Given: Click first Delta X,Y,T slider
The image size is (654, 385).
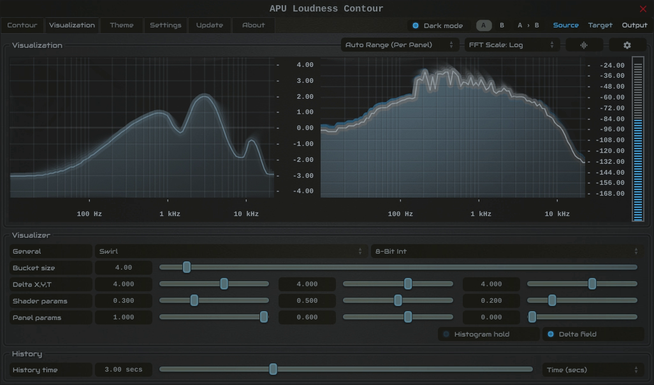Looking at the screenshot, I should 214,284.
